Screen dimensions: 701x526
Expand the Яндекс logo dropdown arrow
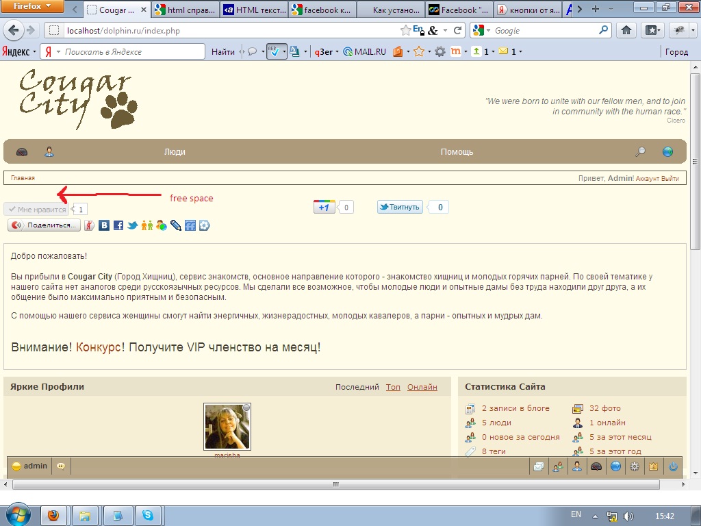pos(34,52)
